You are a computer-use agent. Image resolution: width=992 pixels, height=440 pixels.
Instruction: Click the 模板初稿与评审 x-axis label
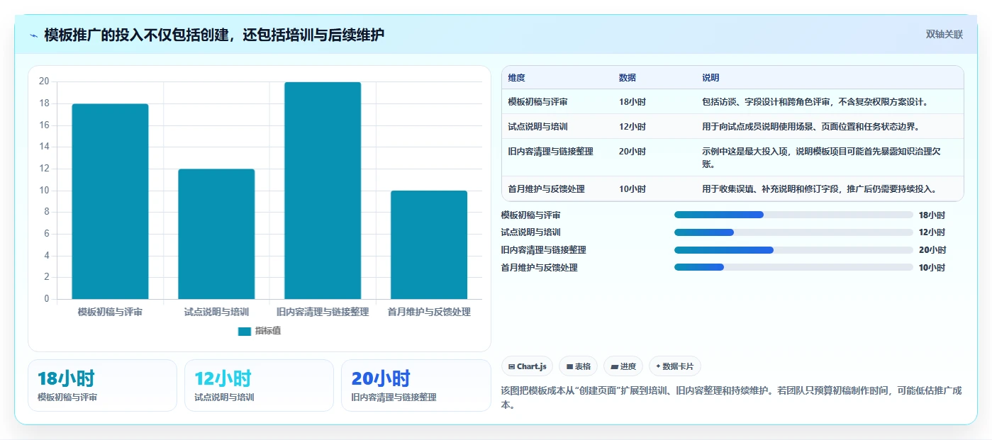(110, 312)
